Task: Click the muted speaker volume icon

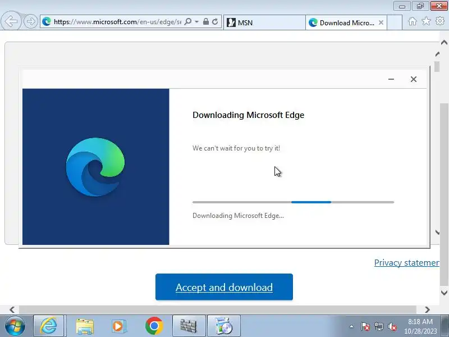Action: coord(392,326)
